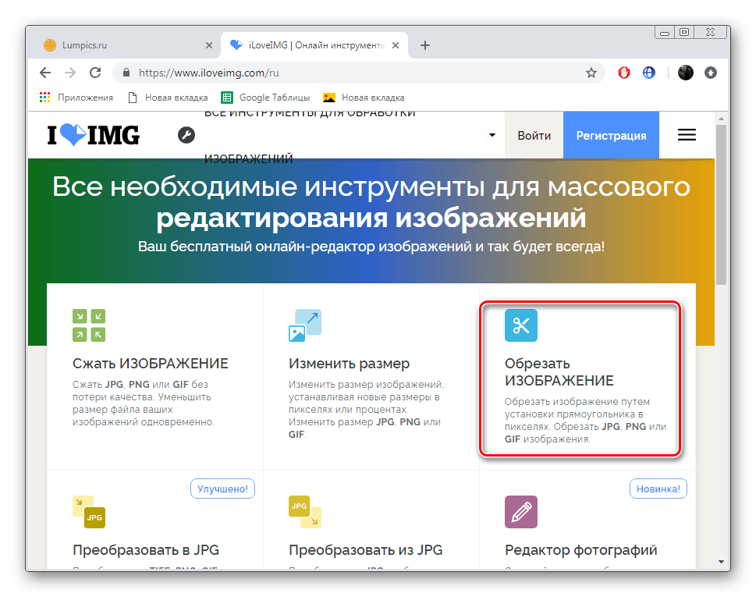
Task: Click the compress image description text
Action: coord(144,403)
